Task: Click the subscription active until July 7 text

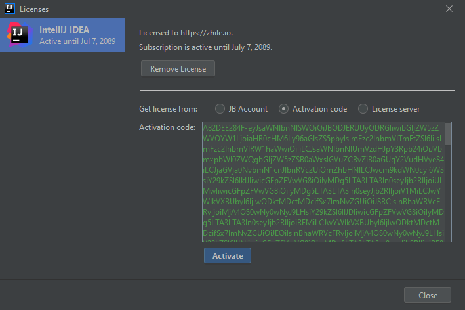Action: pos(205,47)
